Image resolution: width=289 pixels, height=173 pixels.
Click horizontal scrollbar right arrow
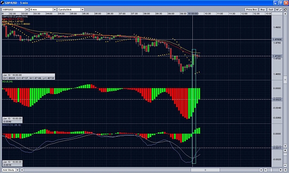pyautogui.click(x=261, y=170)
